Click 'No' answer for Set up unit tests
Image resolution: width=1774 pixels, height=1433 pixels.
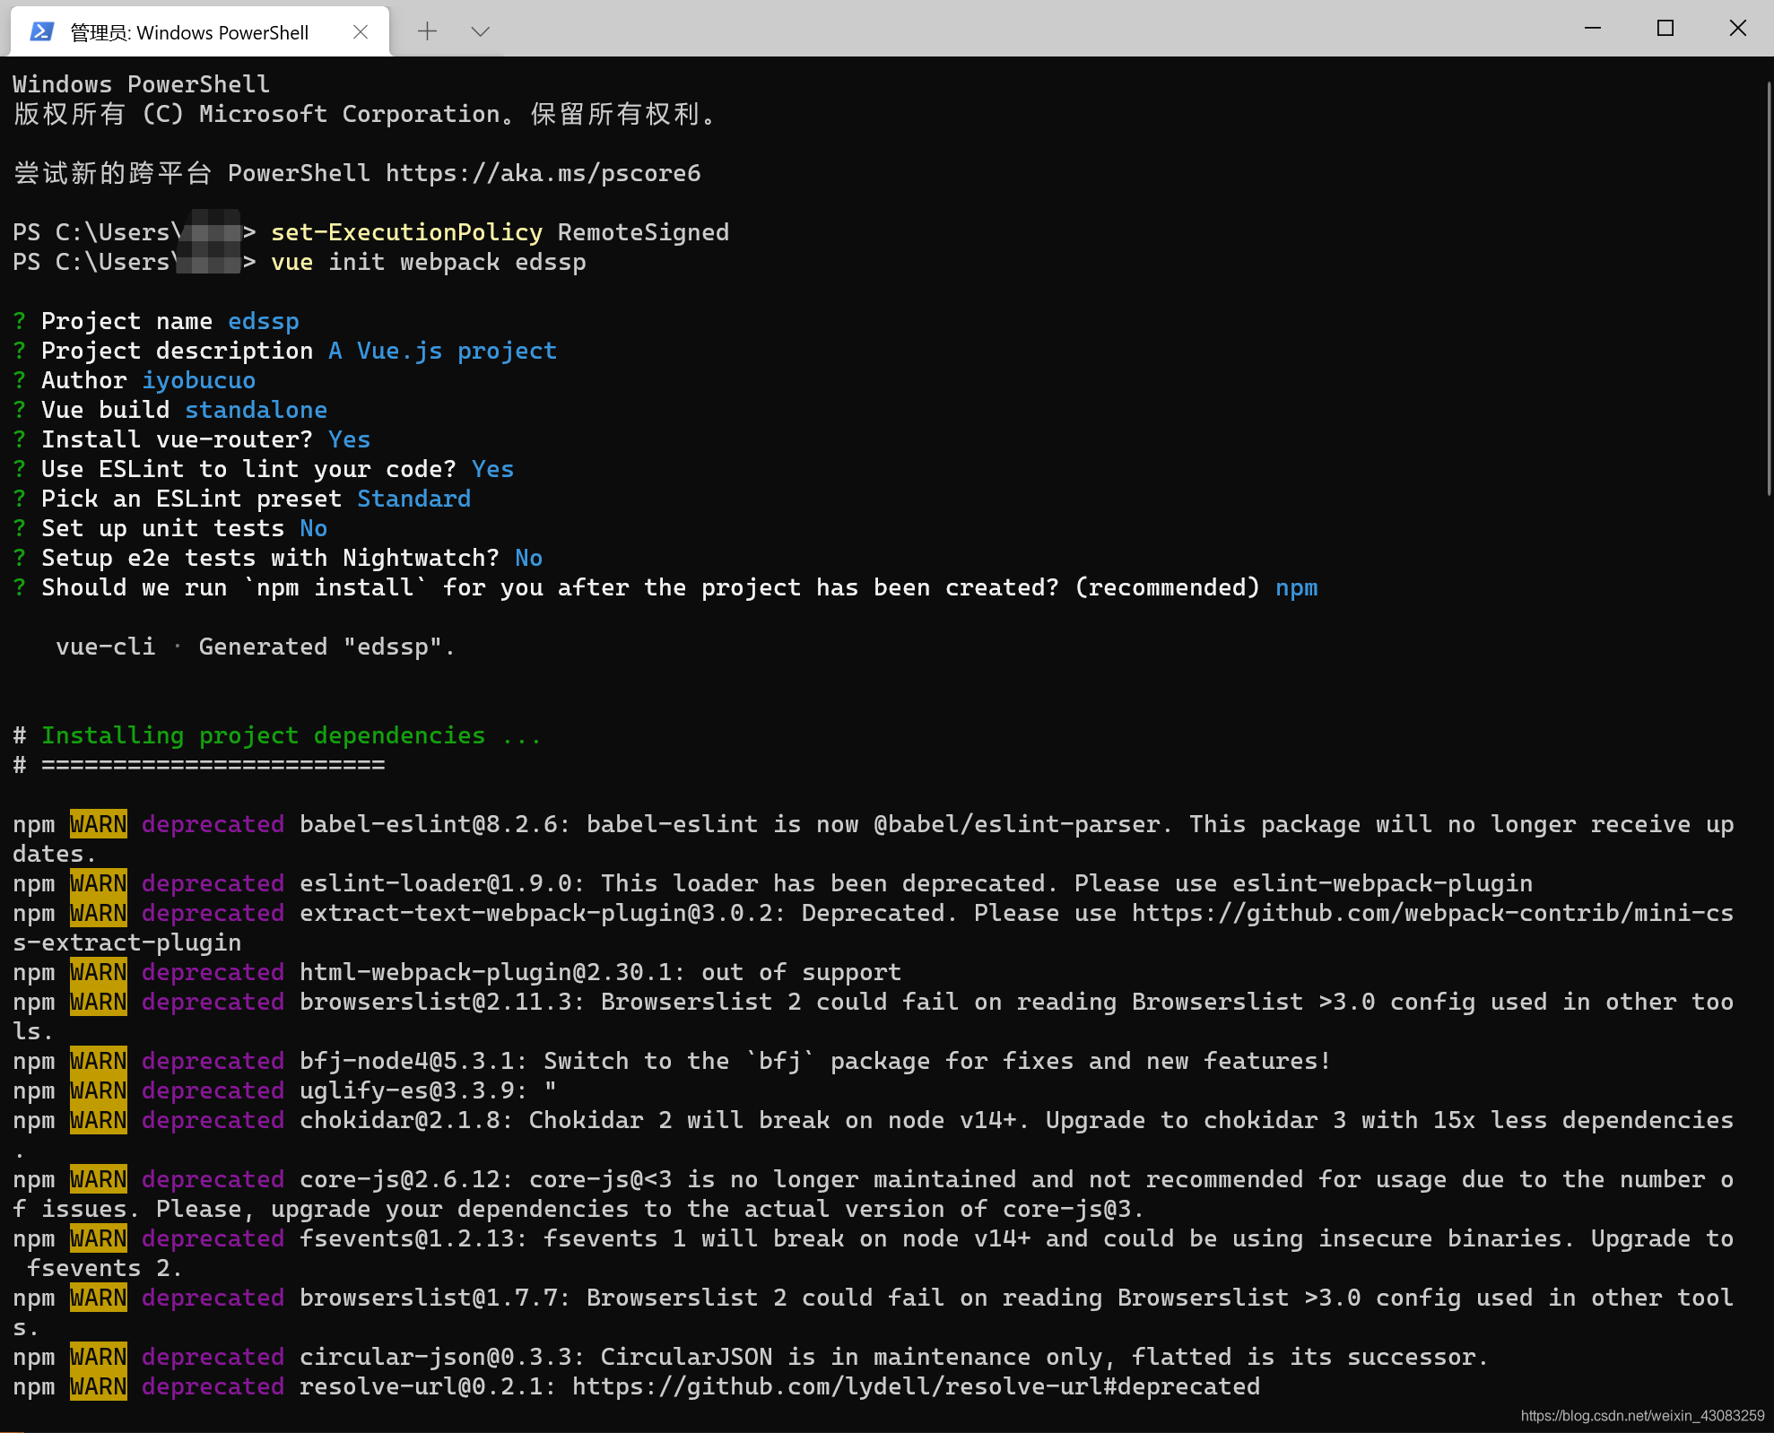(x=314, y=528)
